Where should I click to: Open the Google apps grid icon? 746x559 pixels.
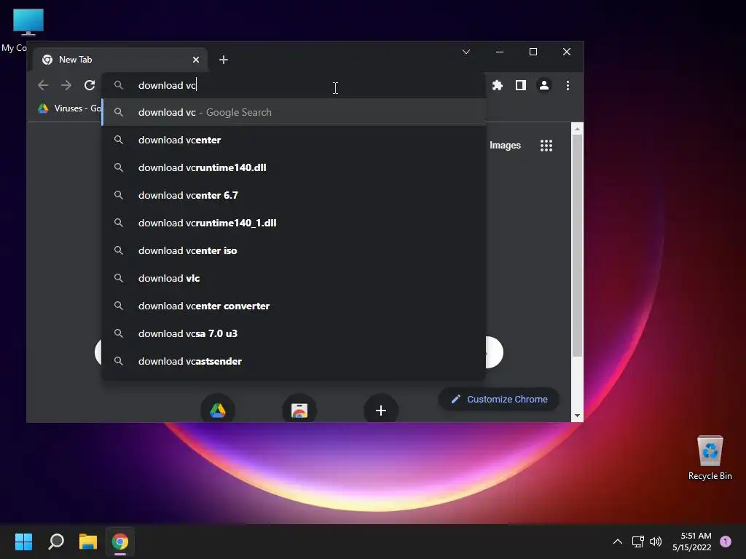click(546, 146)
